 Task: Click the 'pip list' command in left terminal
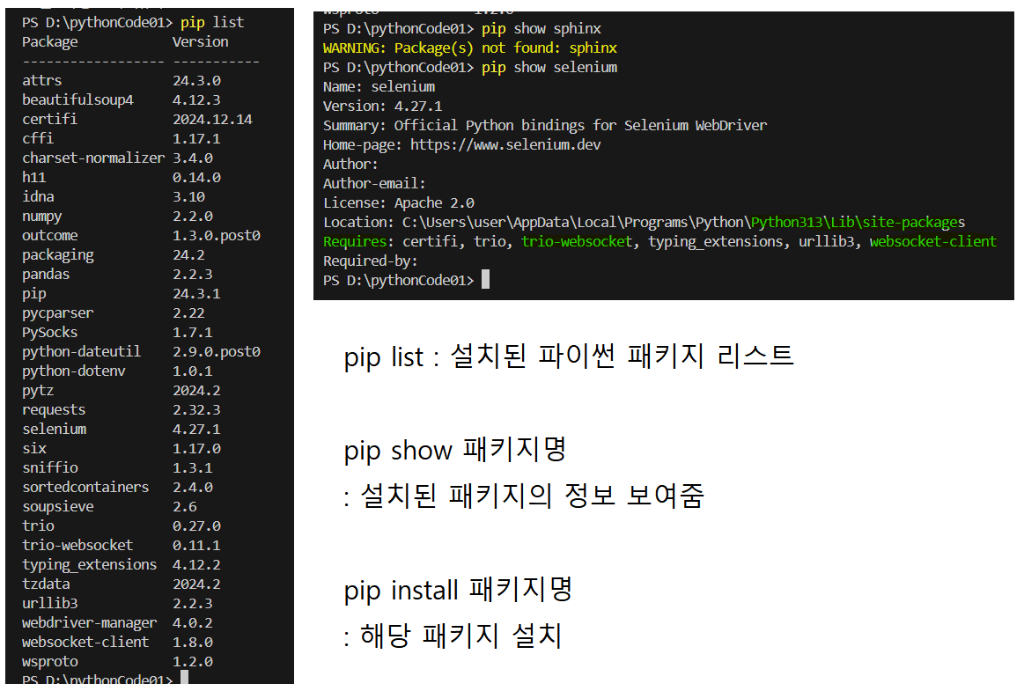point(211,23)
